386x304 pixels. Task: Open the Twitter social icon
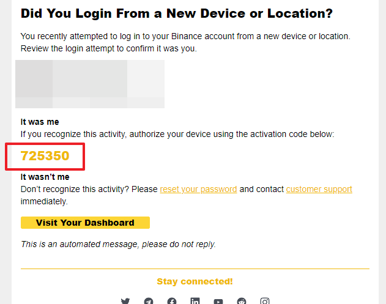(x=125, y=301)
